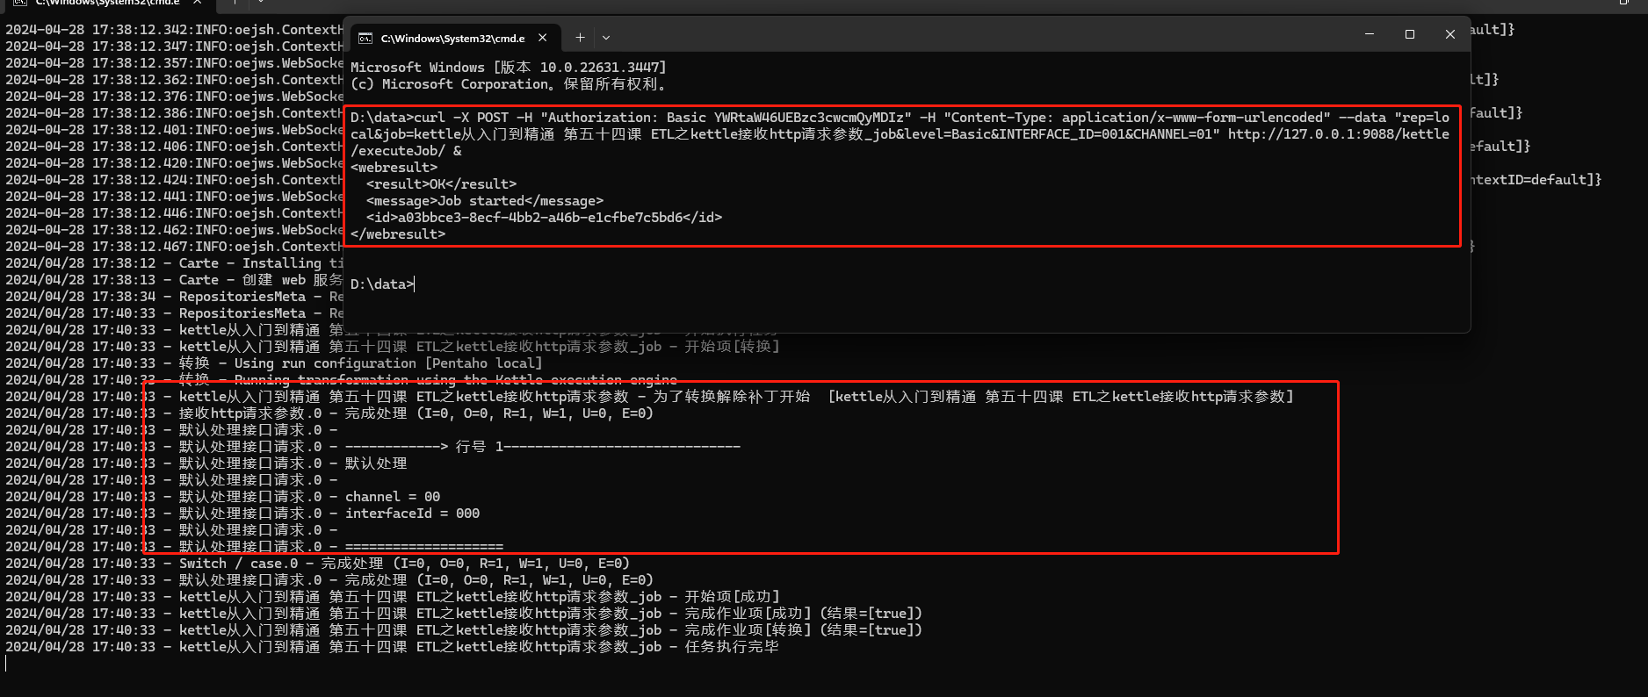This screenshot has width=1648, height=697.
Task: Click the opening <webresult> tag line
Action: pyautogui.click(x=394, y=168)
